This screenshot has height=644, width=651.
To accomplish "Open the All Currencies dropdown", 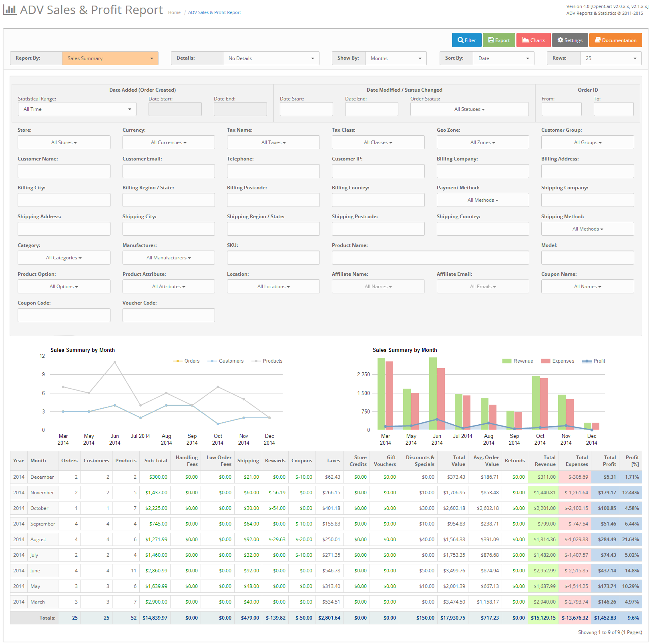I will pyautogui.click(x=169, y=142).
